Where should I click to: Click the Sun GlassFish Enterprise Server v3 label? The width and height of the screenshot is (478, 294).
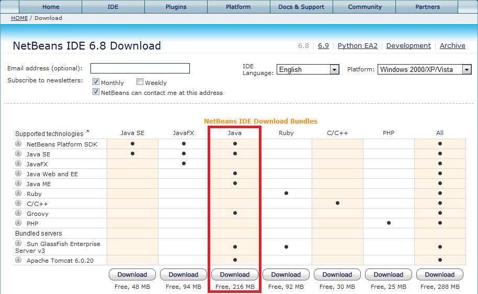(58, 247)
